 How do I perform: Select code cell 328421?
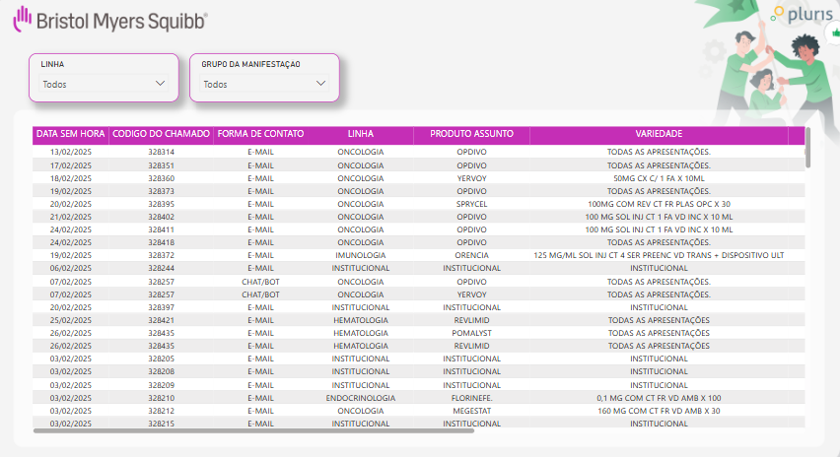pyautogui.click(x=162, y=320)
